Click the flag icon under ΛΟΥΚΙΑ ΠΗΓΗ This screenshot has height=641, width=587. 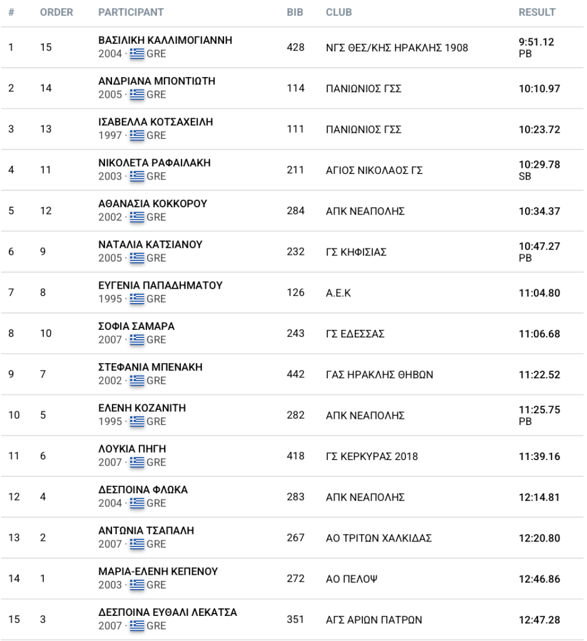click(x=137, y=462)
